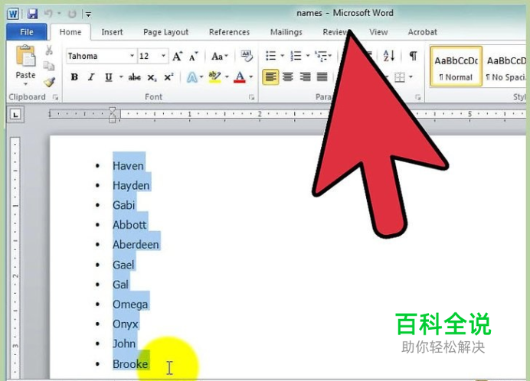The width and height of the screenshot is (530, 381).
Task: Click on the name Haven
Action: click(x=128, y=166)
